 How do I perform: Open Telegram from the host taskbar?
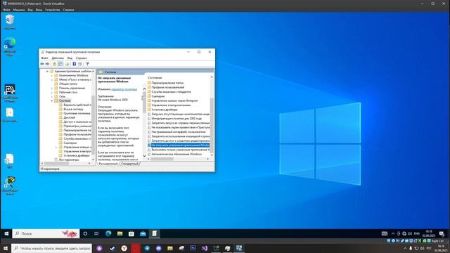coord(147,248)
